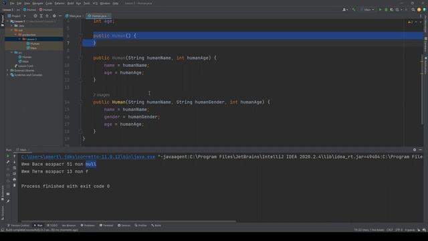The image size is (428, 241).
Task: Click Expand All icon in Project panel
Action: pyautogui.click(x=41, y=16)
